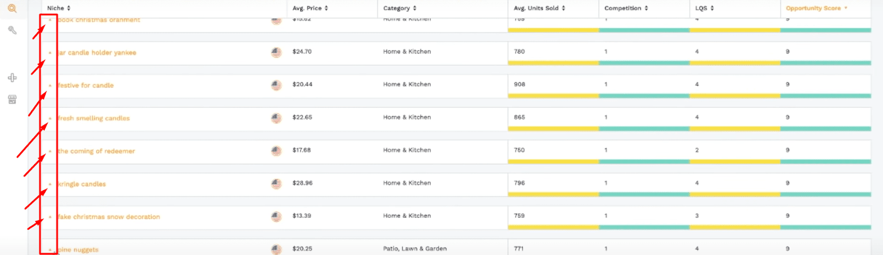Sort table by Niche column header
The image size is (883, 255).
pos(58,8)
